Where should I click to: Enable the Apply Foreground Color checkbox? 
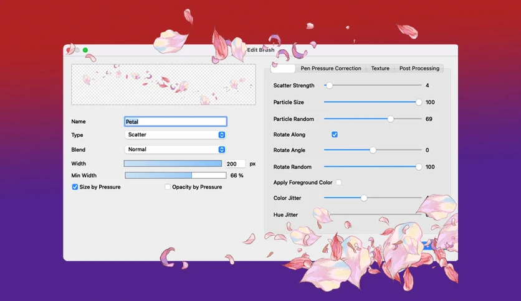pyautogui.click(x=338, y=182)
